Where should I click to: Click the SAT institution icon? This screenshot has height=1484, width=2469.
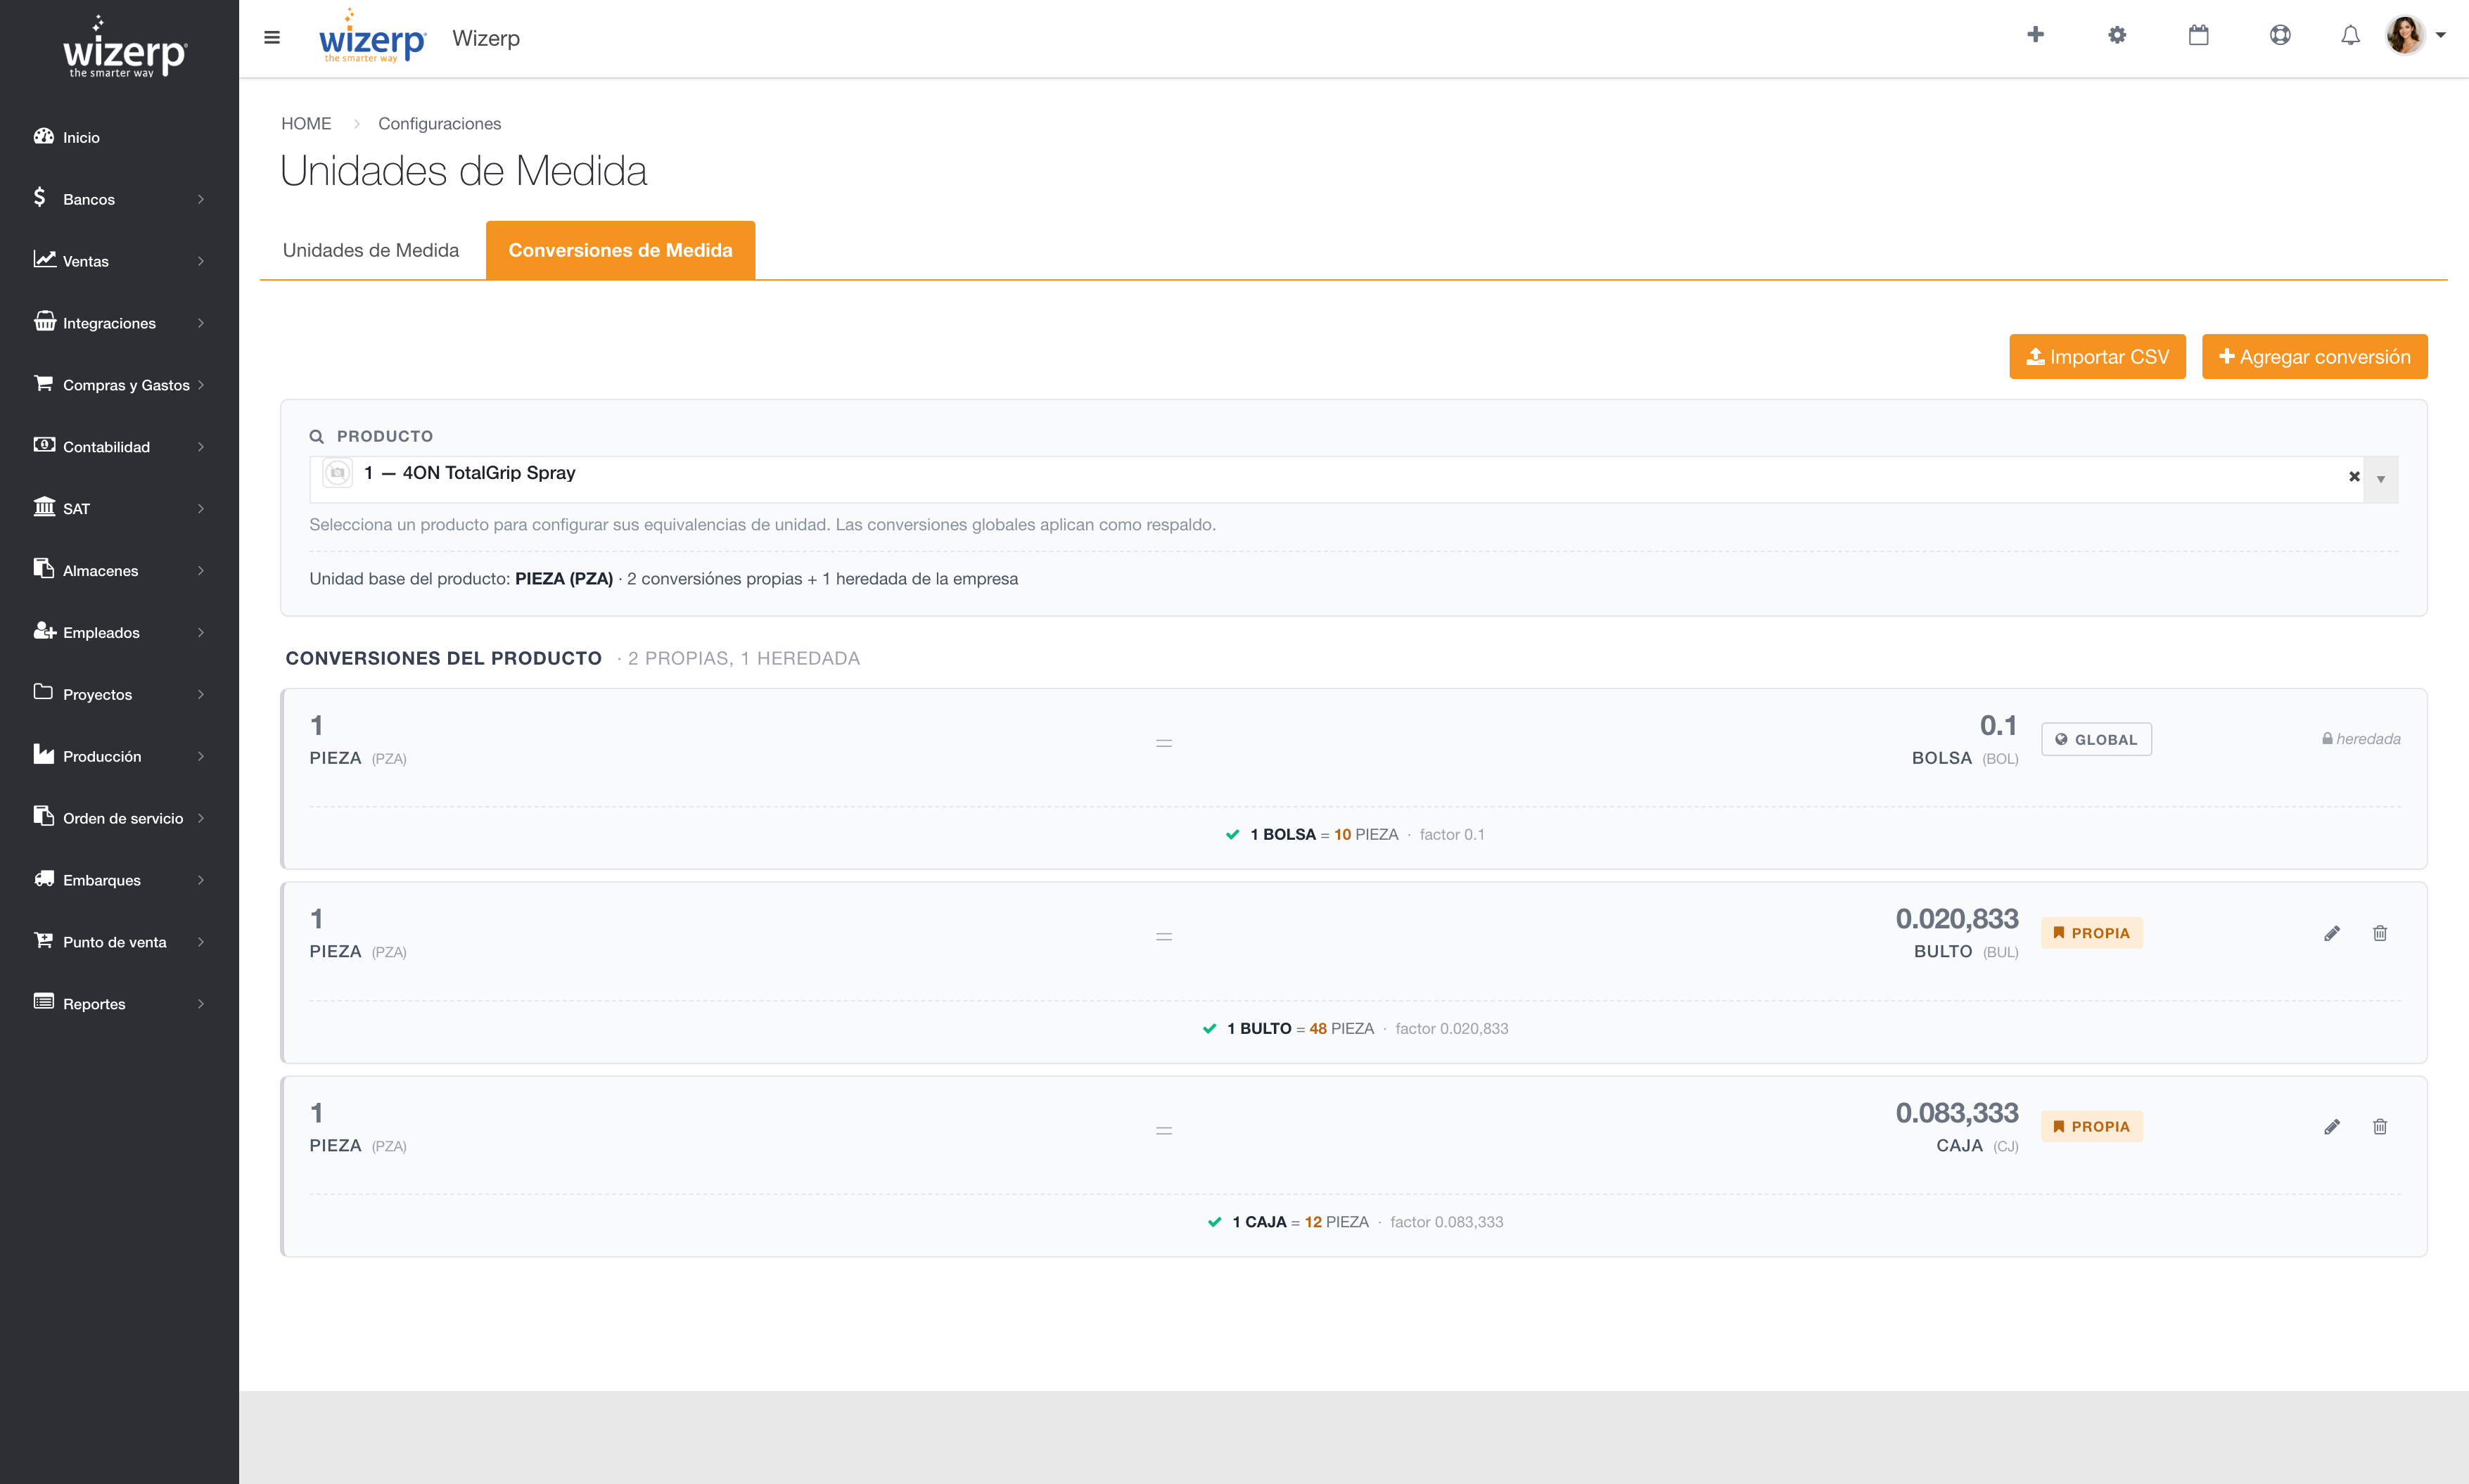[x=44, y=506]
